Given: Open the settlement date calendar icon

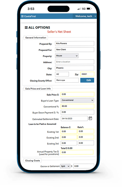Looking at the screenshot, I should pyautogui.click(x=90, y=118).
